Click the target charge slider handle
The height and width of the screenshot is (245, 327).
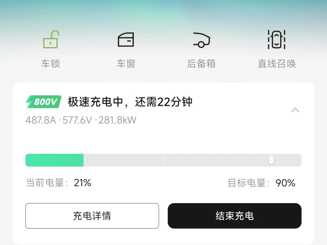point(271,160)
